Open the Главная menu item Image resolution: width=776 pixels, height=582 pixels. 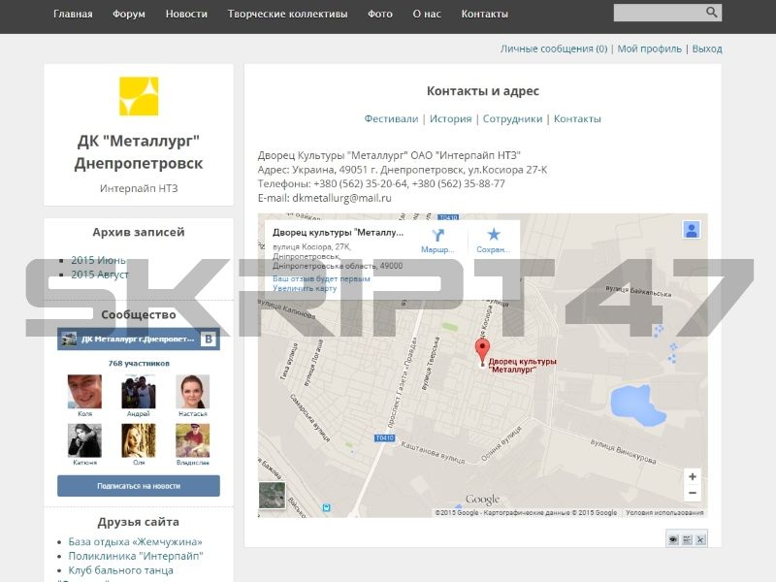point(73,14)
